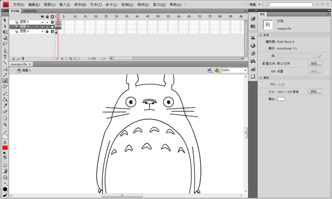Open the Info panel icon
332x199 pixels.
coord(253,46)
